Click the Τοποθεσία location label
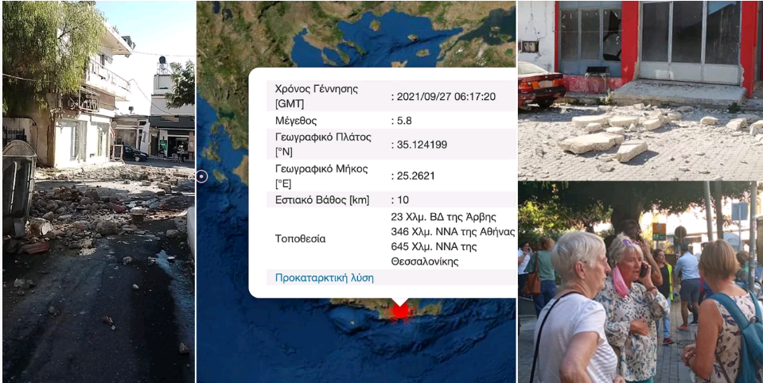The width and height of the screenshot is (763, 383). [300, 239]
